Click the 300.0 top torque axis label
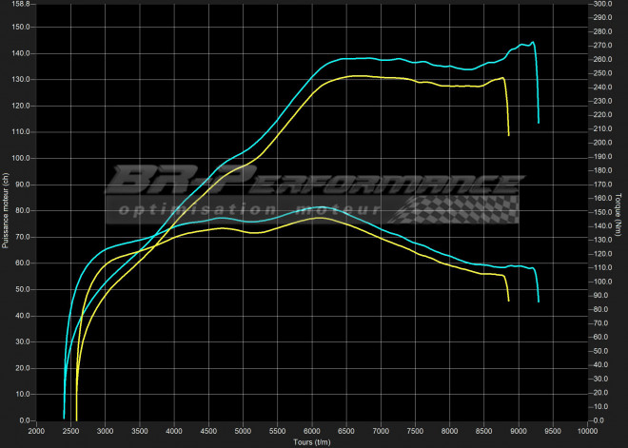 click(x=603, y=5)
